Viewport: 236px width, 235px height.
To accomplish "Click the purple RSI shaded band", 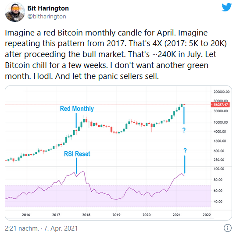I will 108,196.
